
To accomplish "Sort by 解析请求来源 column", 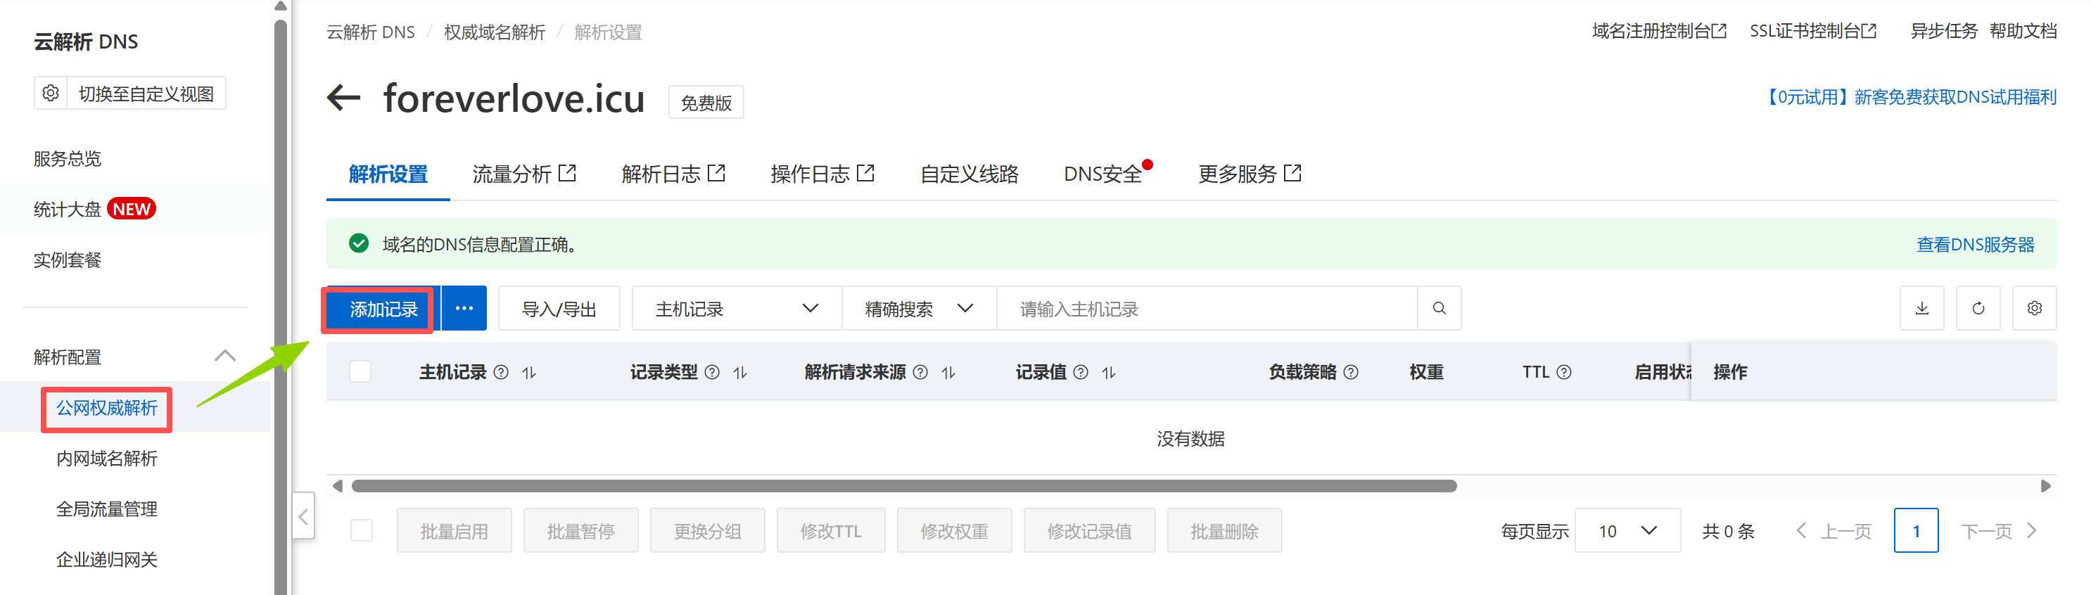I will coord(948,373).
